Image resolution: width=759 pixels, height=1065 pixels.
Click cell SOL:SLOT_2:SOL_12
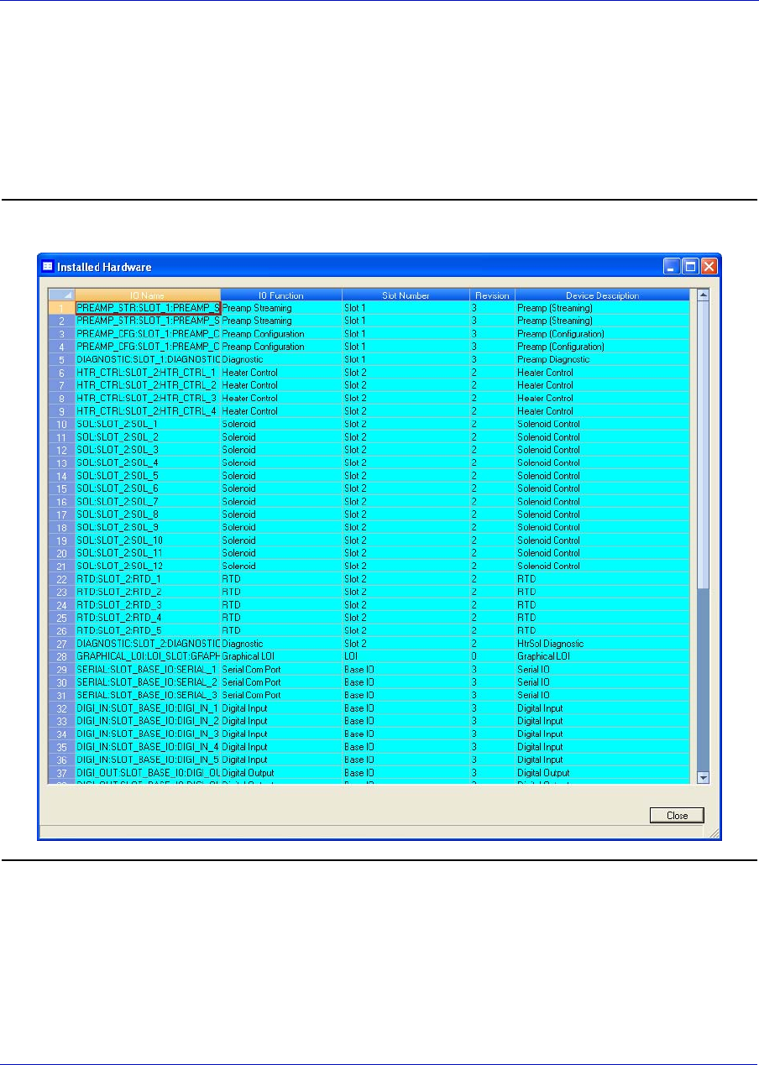pyautogui.click(x=148, y=566)
